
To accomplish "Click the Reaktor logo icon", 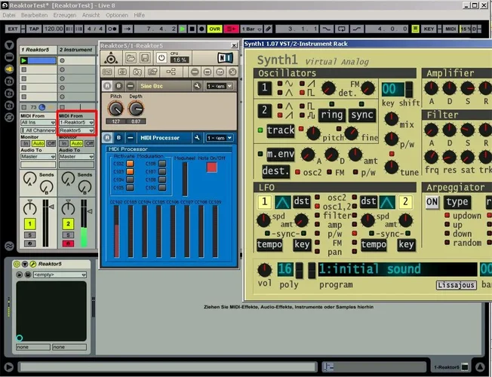I will pos(110,57).
